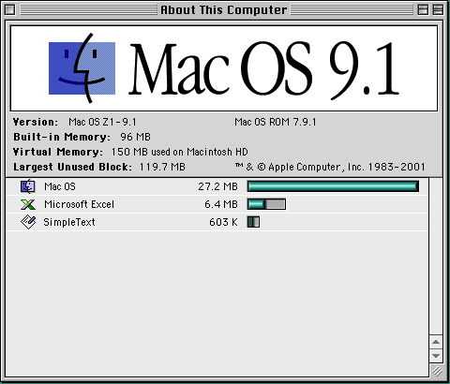The height and width of the screenshot is (384, 450).
Task: Click the "Built-in Memory:" label
Action: point(62,137)
